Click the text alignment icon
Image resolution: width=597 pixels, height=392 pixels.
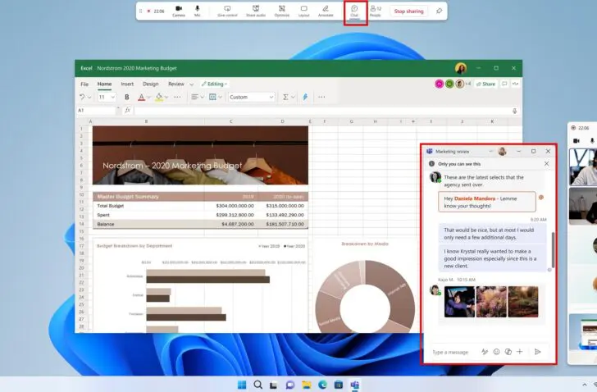[194, 97]
